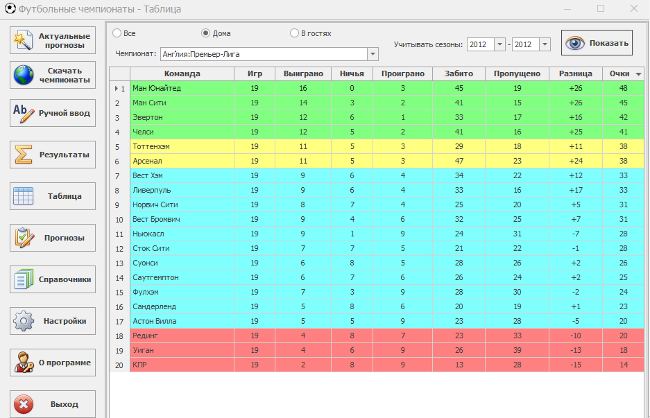Click the Очки column sort arrow
Image resolution: width=650 pixels, height=418 pixels.
pyautogui.click(x=638, y=74)
